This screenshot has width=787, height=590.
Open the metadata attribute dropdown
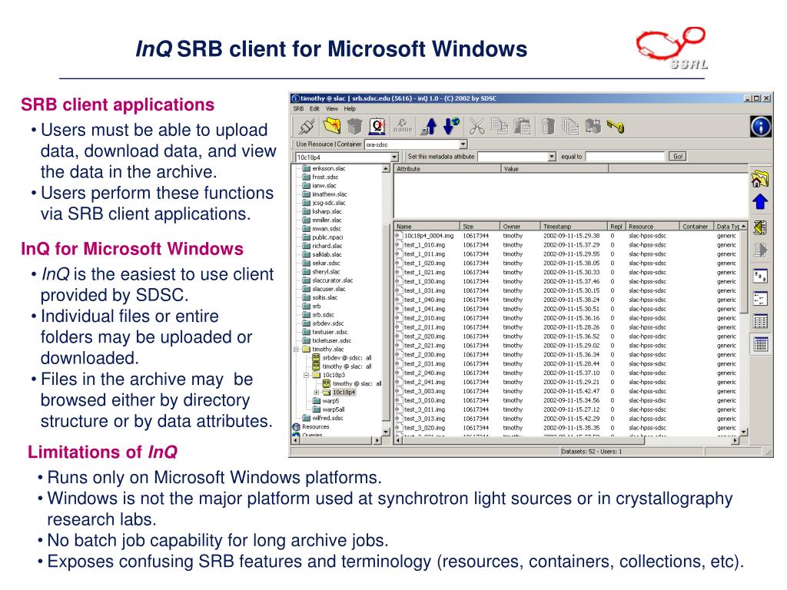[552, 157]
